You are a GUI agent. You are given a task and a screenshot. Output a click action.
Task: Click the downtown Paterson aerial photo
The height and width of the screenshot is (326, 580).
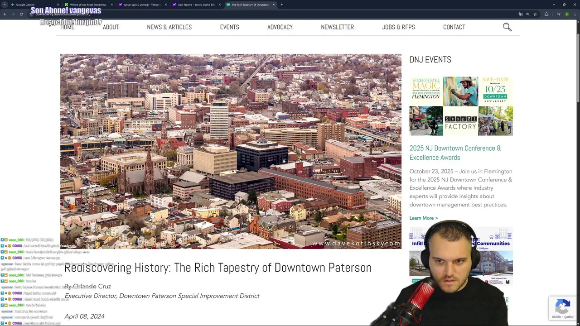[231, 151]
